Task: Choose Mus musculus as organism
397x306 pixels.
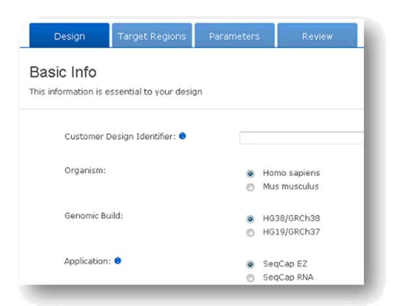Action: click(250, 188)
